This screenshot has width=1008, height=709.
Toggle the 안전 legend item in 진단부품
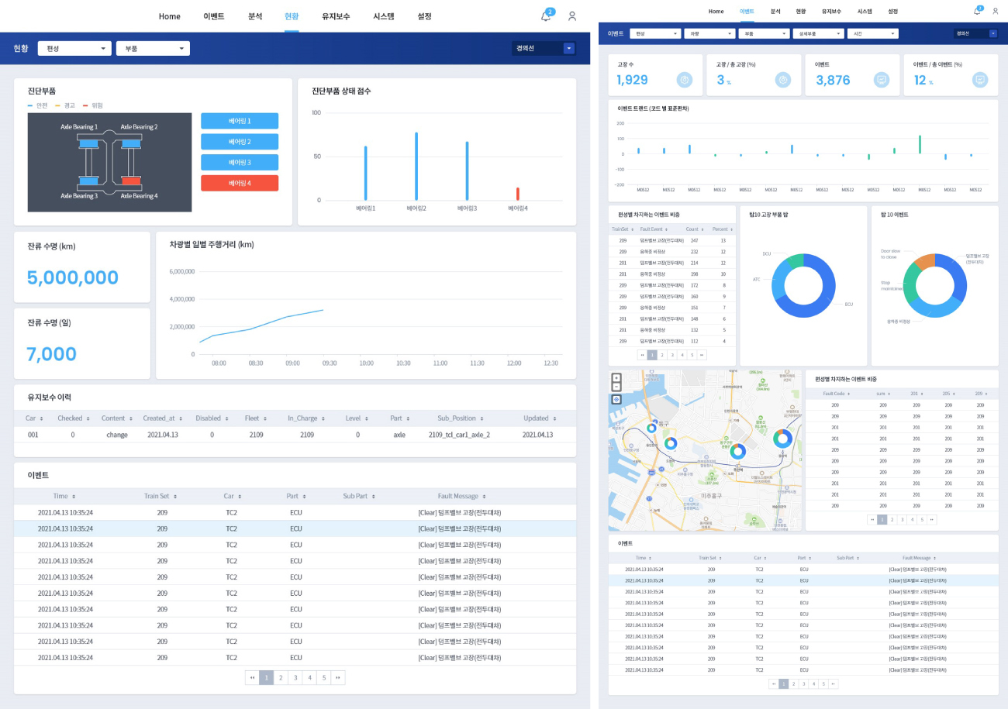(38, 105)
